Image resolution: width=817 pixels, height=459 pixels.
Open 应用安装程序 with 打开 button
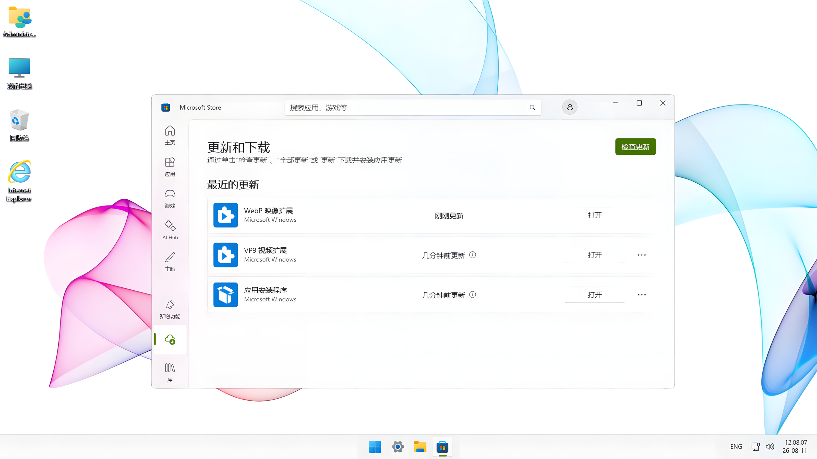coord(594,295)
